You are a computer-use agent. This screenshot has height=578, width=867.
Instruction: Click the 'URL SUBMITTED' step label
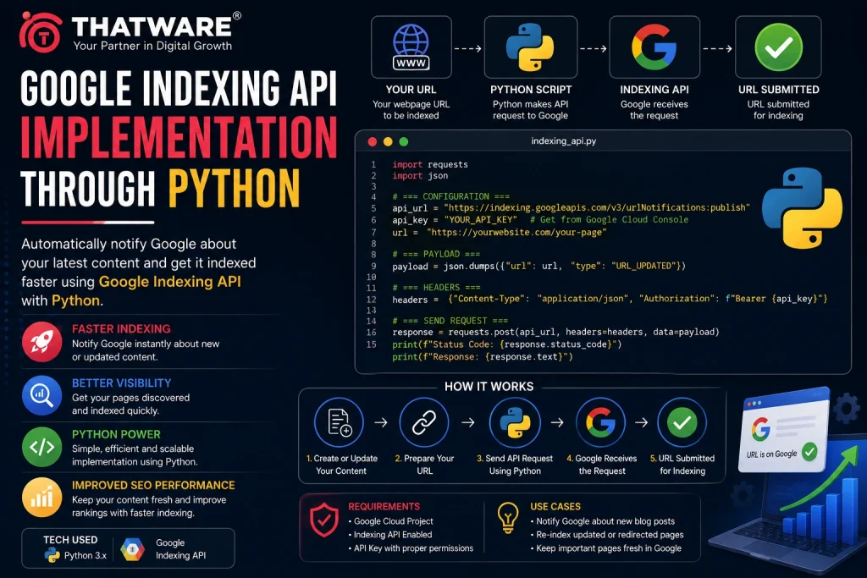click(x=779, y=90)
